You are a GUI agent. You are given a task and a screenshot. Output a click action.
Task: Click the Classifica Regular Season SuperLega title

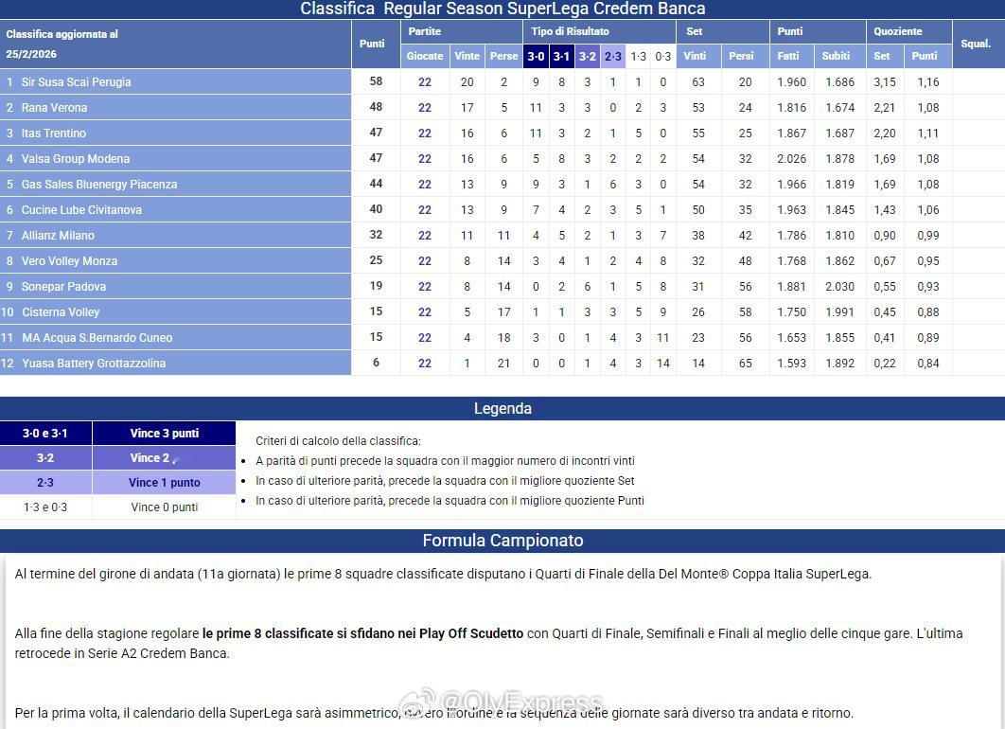[x=502, y=9]
